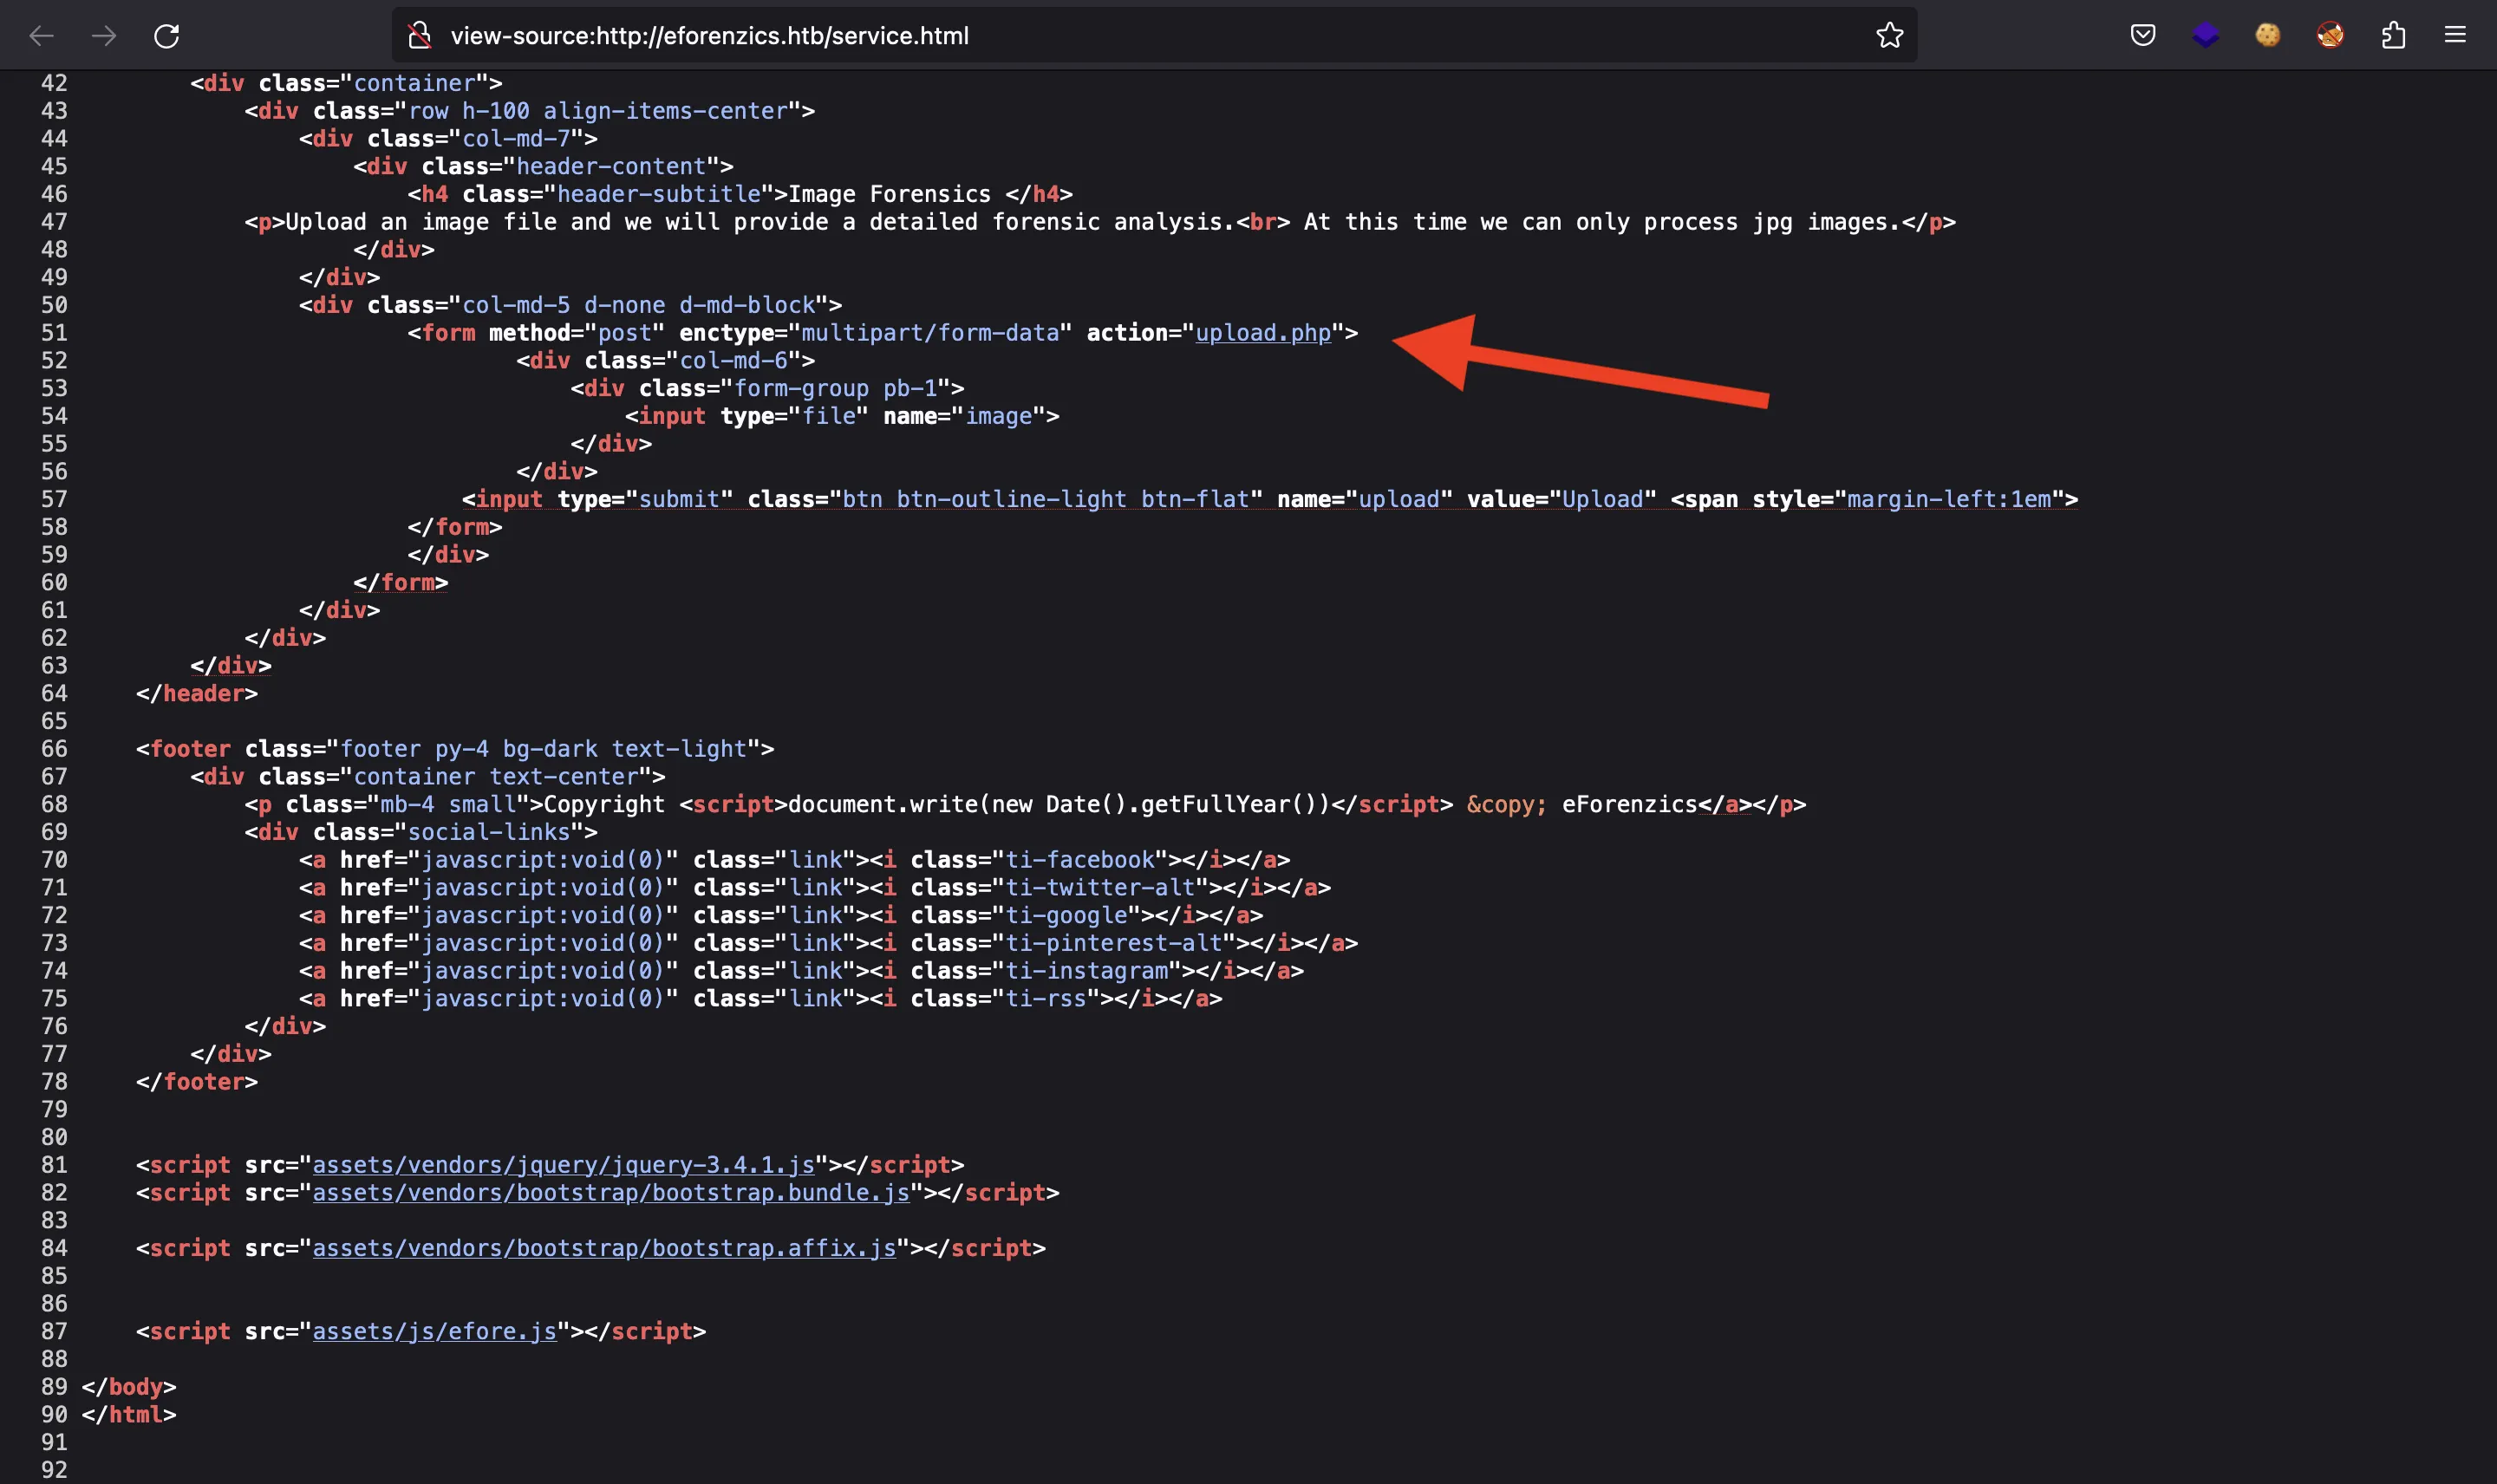Click the view-source URL address field
This screenshot has width=2497, height=1484.
point(1155,36)
